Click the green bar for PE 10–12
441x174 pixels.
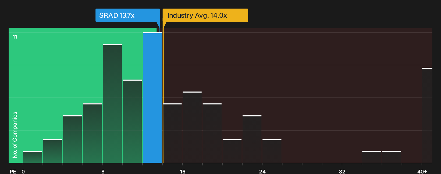(x=132, y=121)
